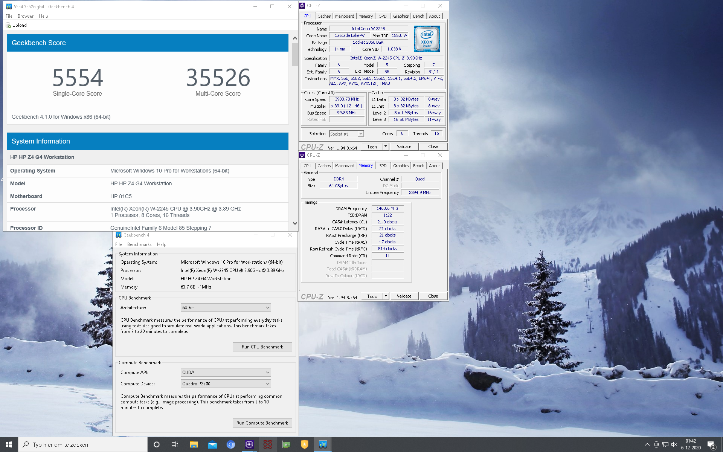
Task: Click Geekbench results scrollbar down arrow
Action: point(295,223)
